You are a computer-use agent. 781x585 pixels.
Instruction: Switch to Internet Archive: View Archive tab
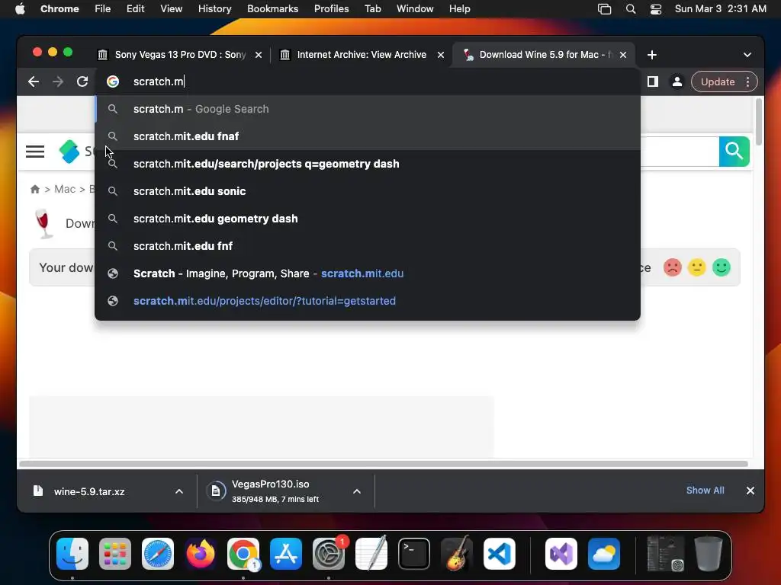coord(362,55)
